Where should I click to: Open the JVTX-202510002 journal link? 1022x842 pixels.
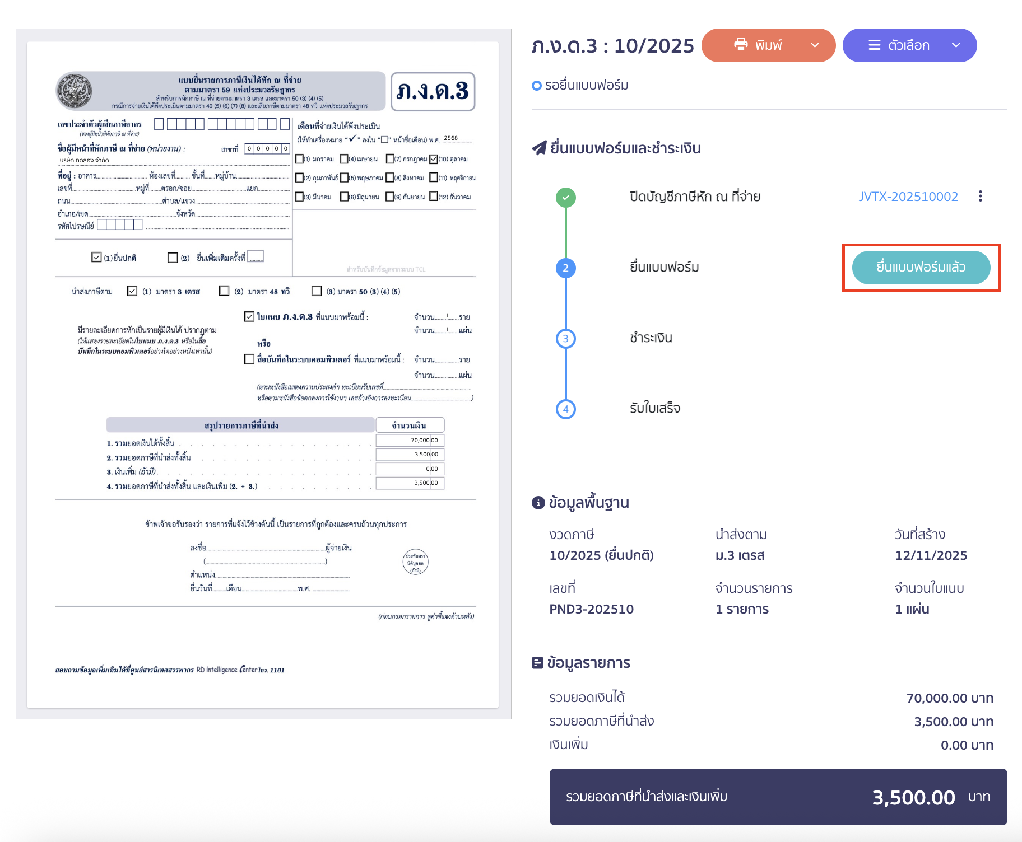908,197
